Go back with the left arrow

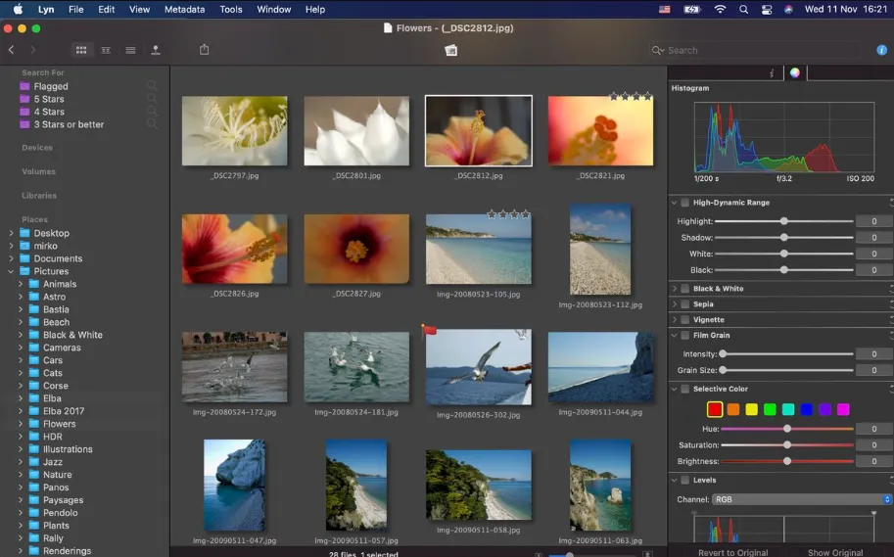point(12,50)
